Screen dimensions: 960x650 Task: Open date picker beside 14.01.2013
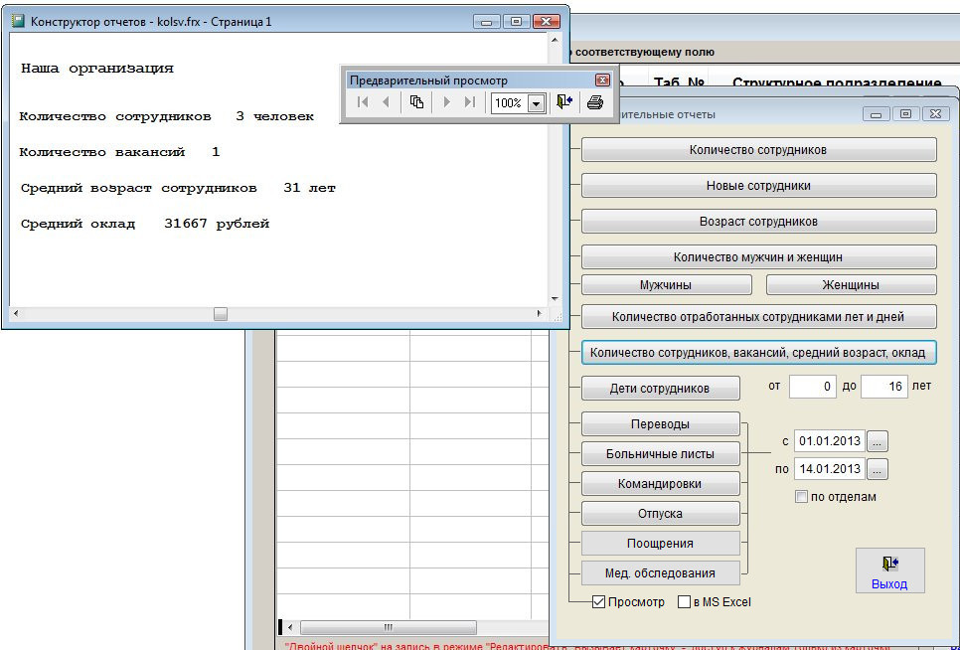coord(878,469)
